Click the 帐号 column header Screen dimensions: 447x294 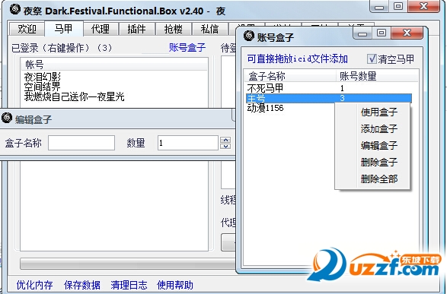pos(114,65)
